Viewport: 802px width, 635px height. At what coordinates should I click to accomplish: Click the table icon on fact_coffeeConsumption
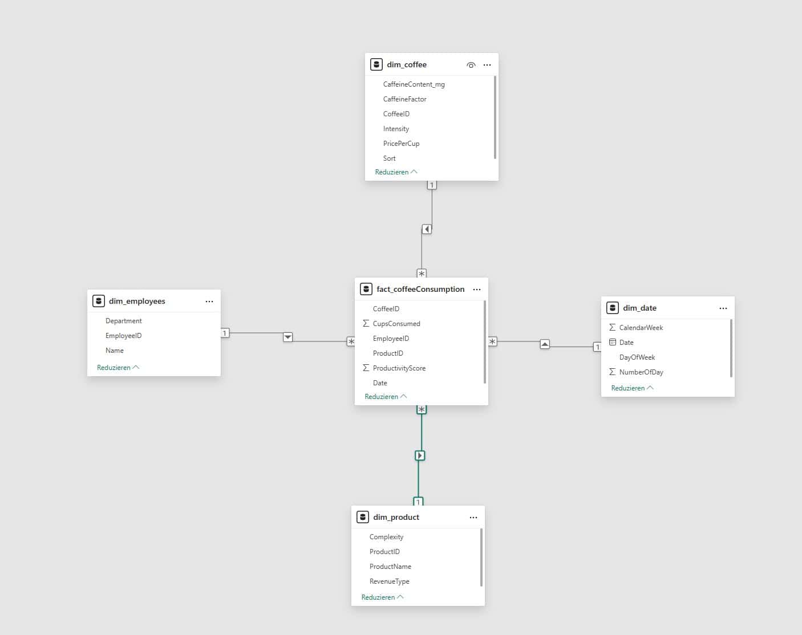(367, 289)
